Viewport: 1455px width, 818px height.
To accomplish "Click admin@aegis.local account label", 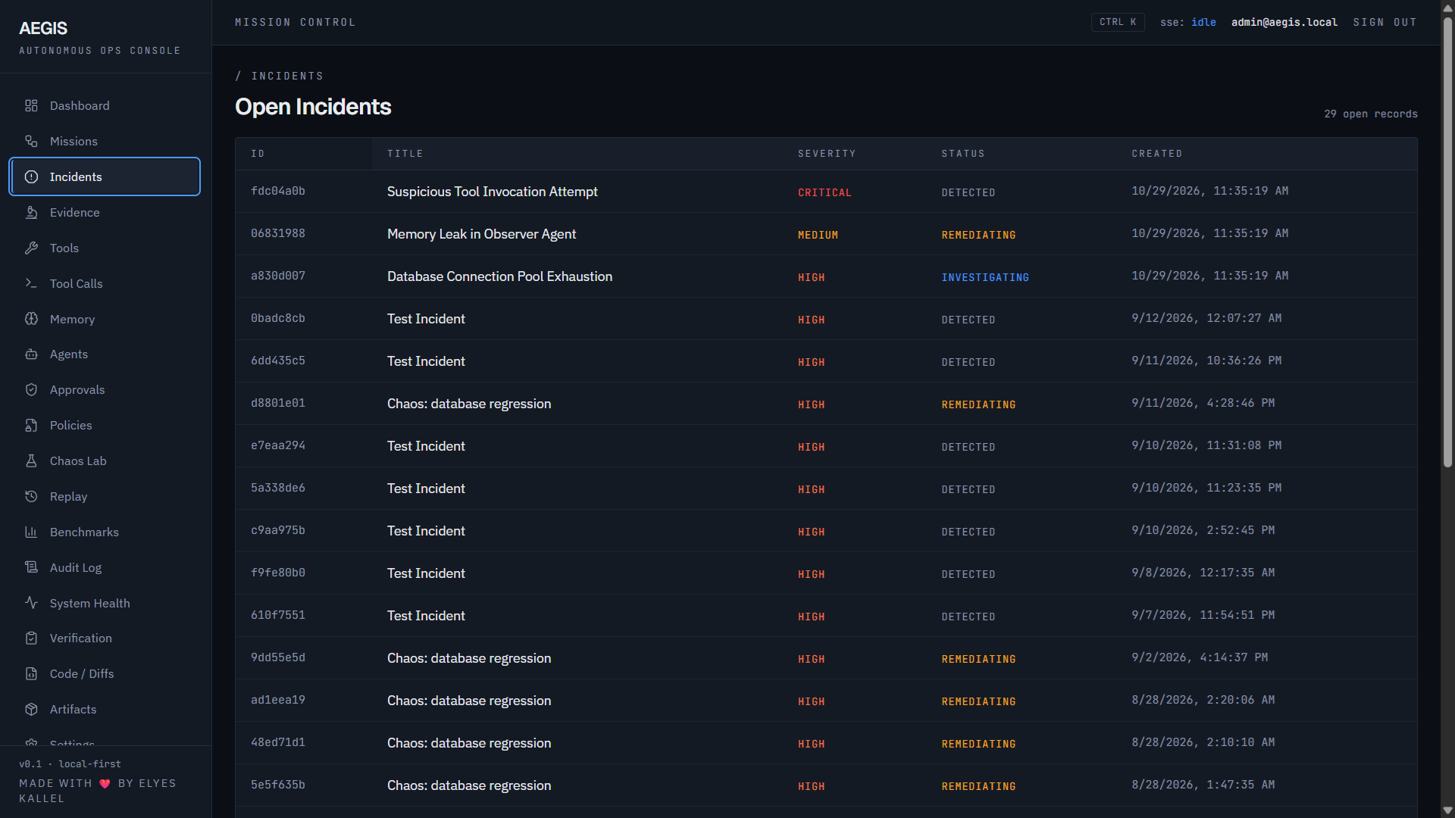I will (x=1284, y=22).
